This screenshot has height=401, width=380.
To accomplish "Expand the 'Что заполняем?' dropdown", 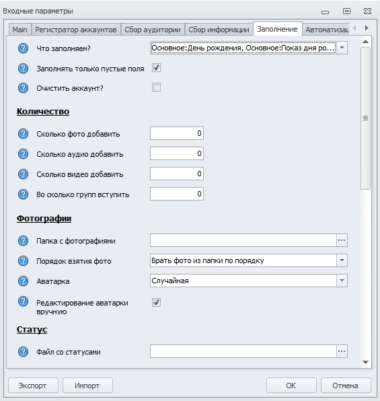I will click(342, 48).
